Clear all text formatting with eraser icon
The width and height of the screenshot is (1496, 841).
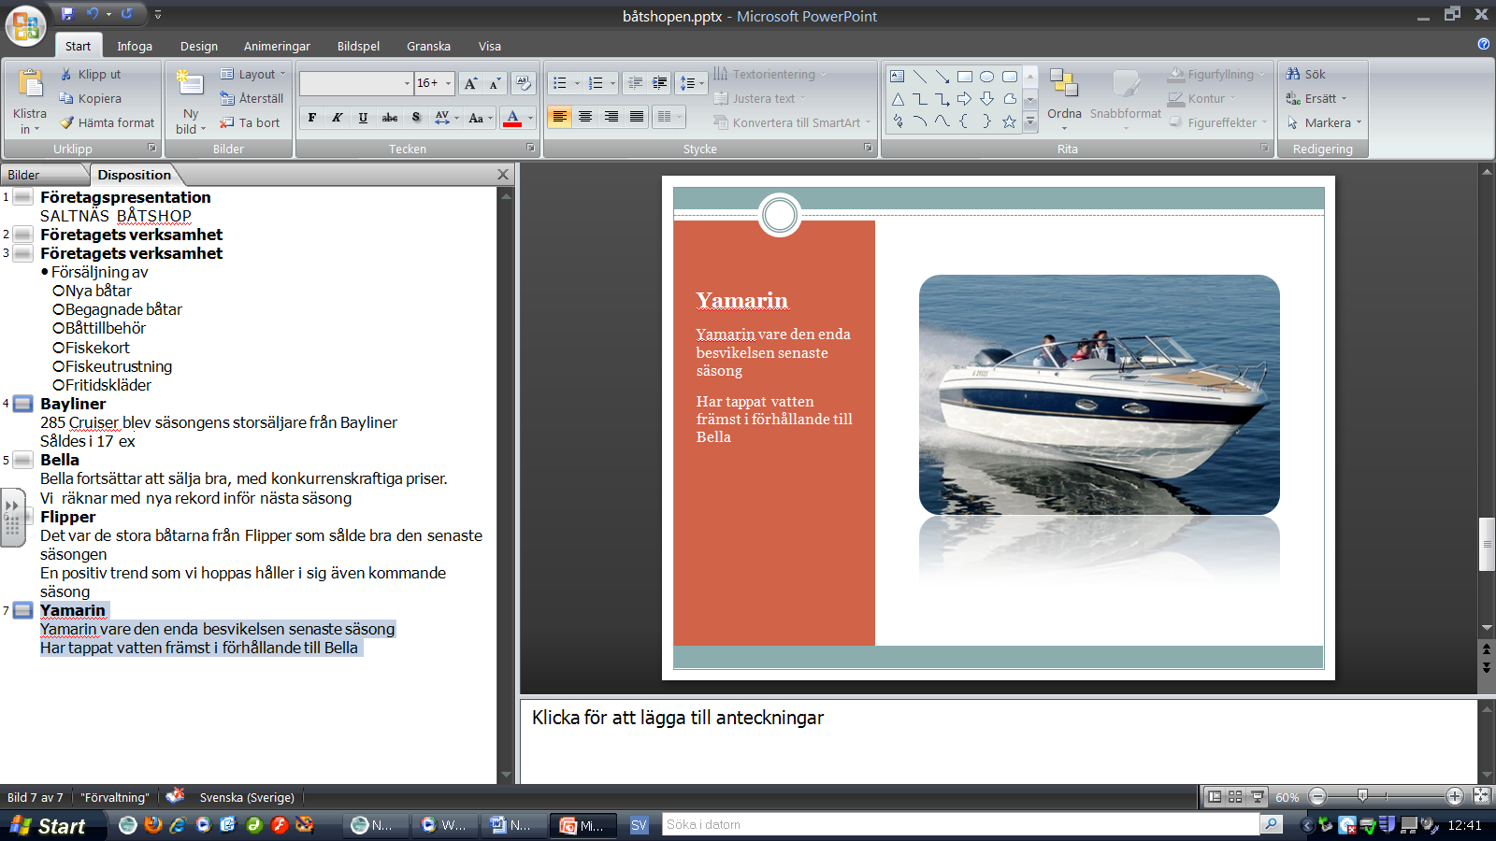tap(524, 83)
